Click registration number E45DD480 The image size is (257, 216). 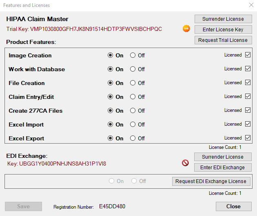112,206
